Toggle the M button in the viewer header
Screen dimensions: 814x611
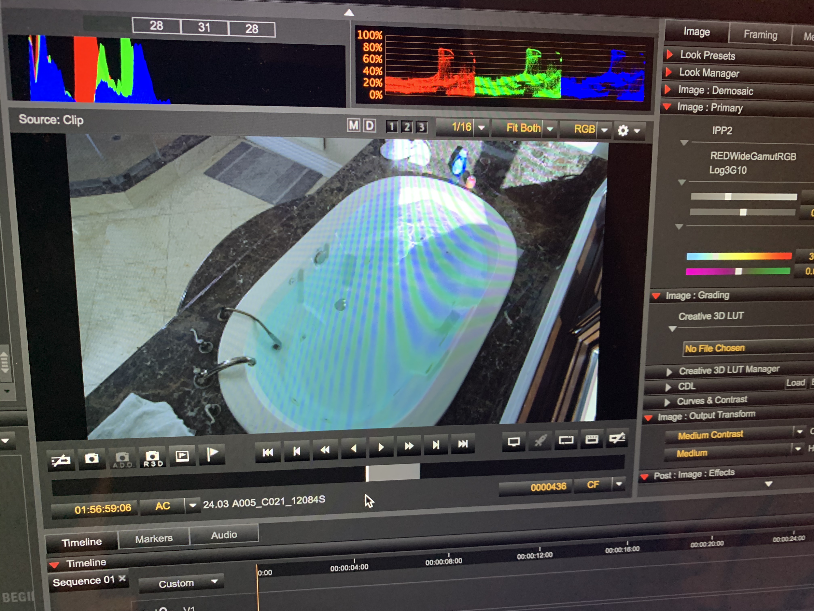353,125
